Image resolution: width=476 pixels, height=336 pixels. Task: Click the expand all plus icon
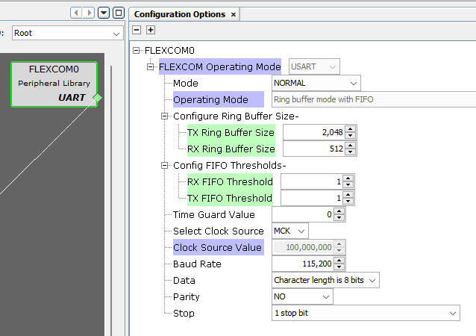click(x=150, y=30)
